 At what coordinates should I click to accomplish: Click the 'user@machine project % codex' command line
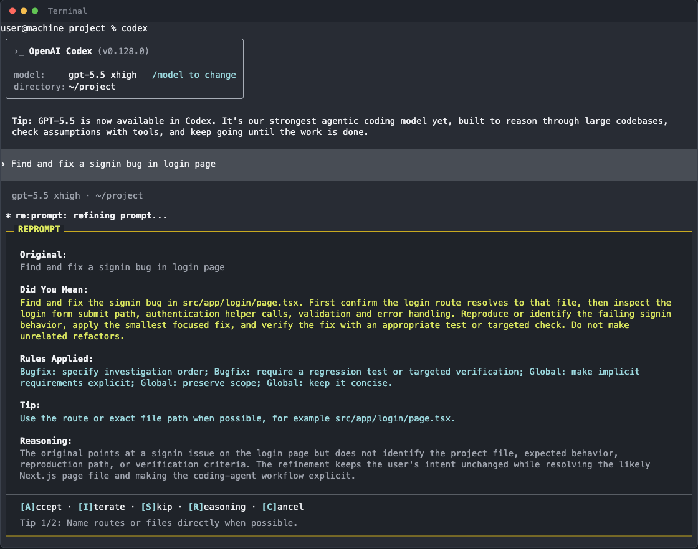[74, 28]
